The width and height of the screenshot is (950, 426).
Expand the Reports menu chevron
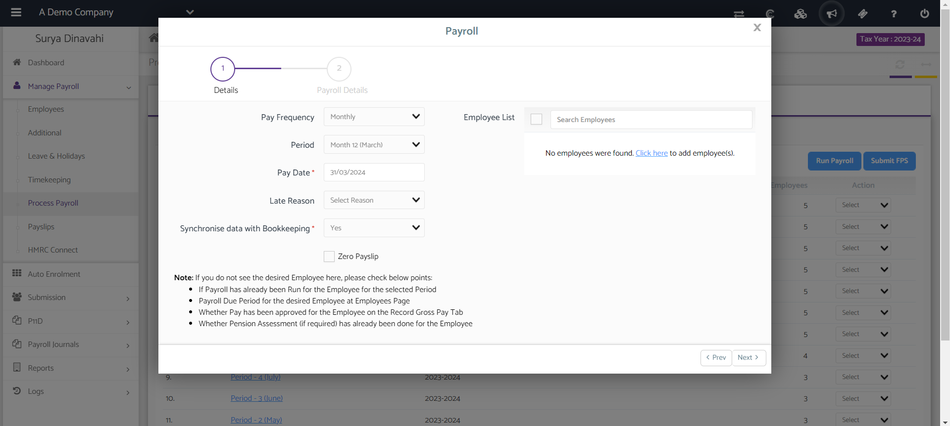pos(128,369)
